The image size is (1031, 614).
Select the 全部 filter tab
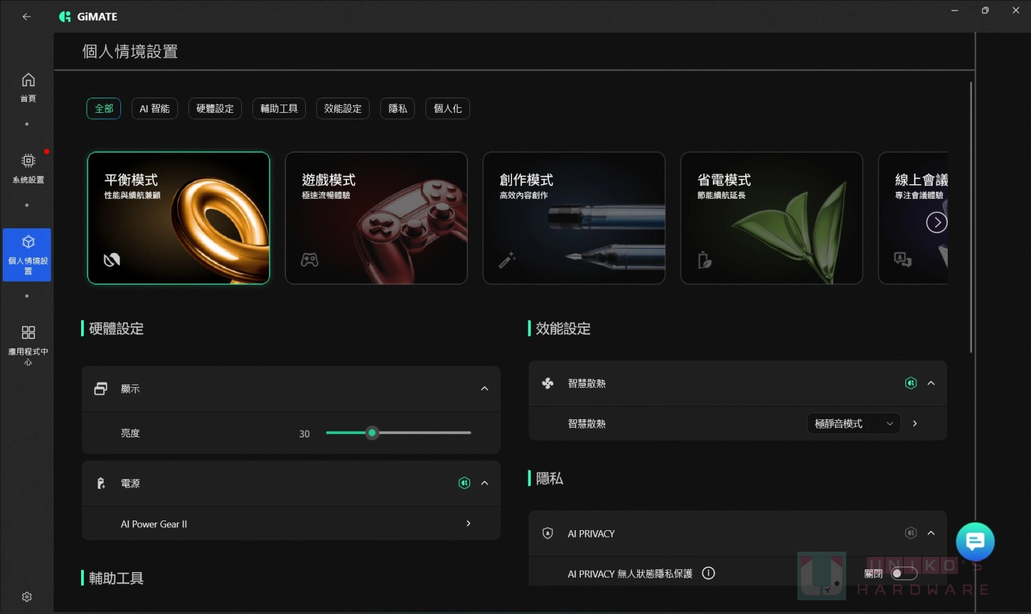tap(104, 109)
